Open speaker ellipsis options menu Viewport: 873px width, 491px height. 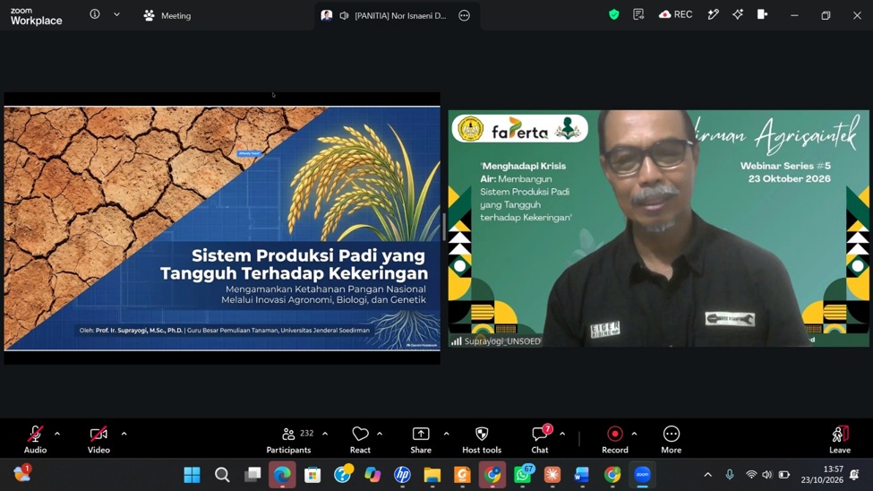[465, 15]
